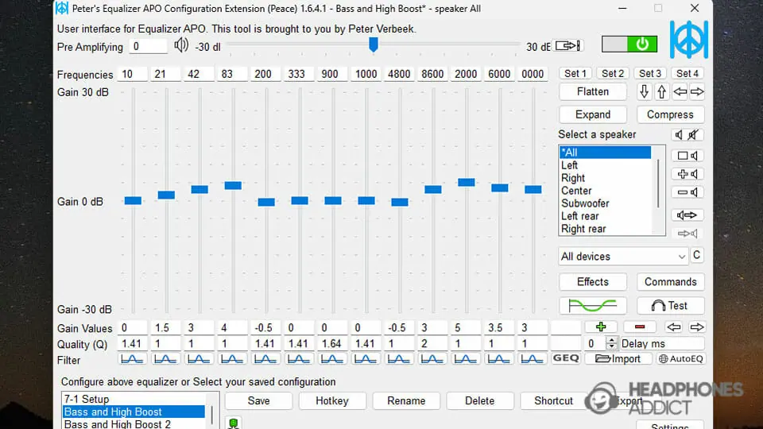Click the Save button
Screen dimensions: 763x429
258,400
